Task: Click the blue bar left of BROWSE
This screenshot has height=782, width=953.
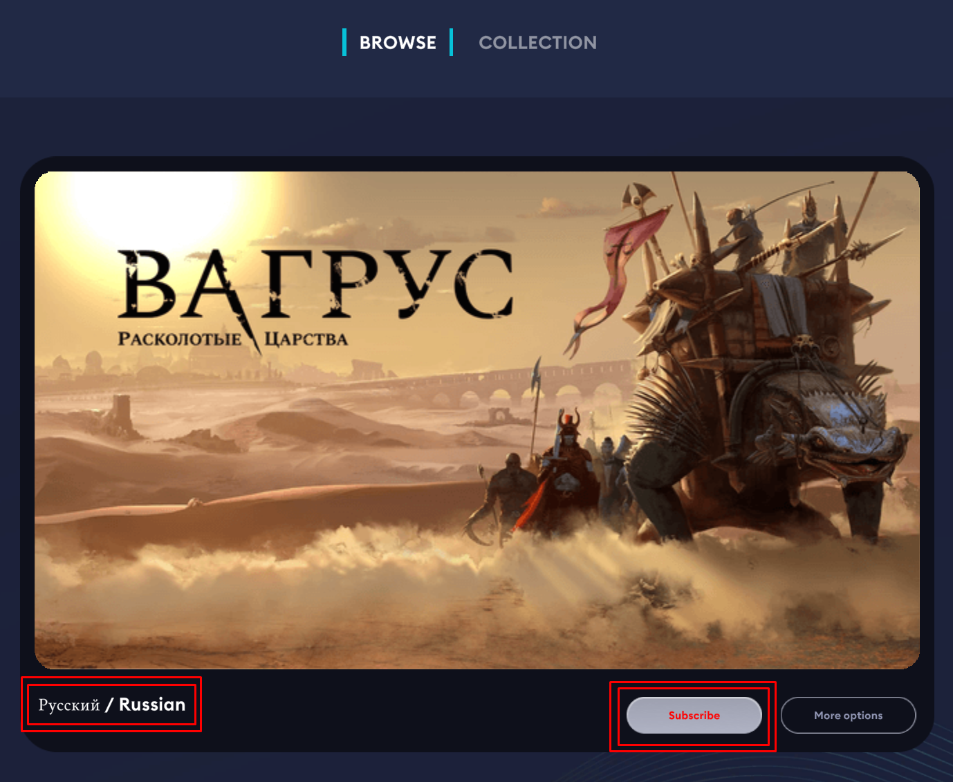Action: coord(344,42)
